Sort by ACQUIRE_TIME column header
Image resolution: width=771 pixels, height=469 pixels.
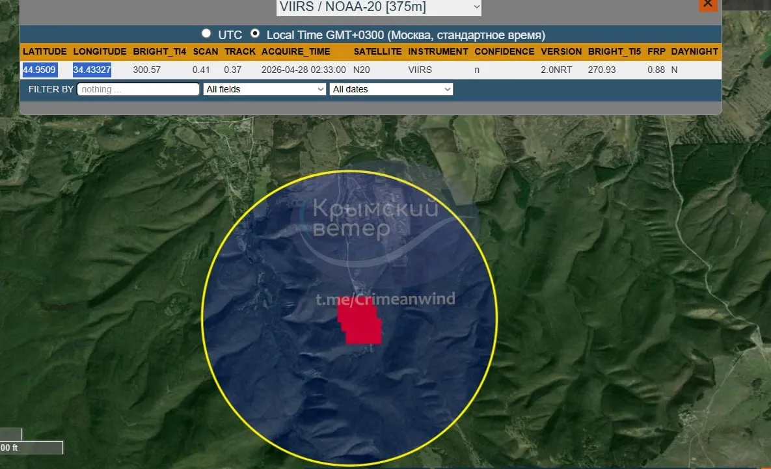tap(295, 51)
